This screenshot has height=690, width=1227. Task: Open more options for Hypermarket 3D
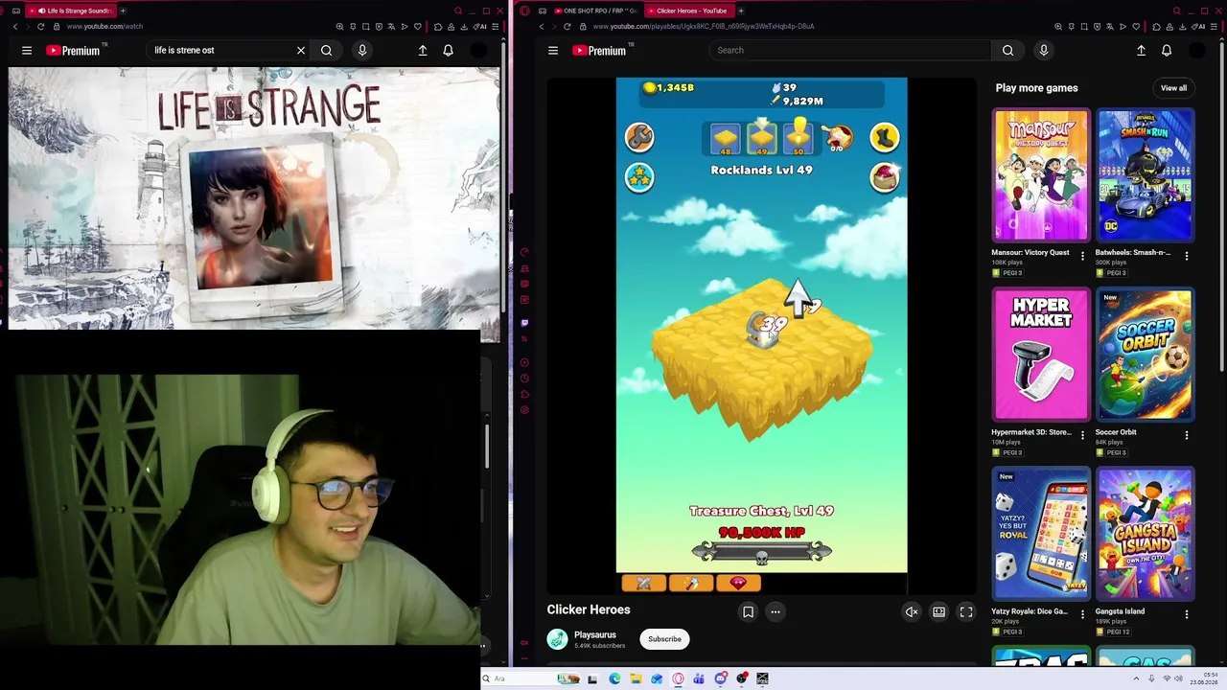pyautogui.click(x=1082, y=435)
